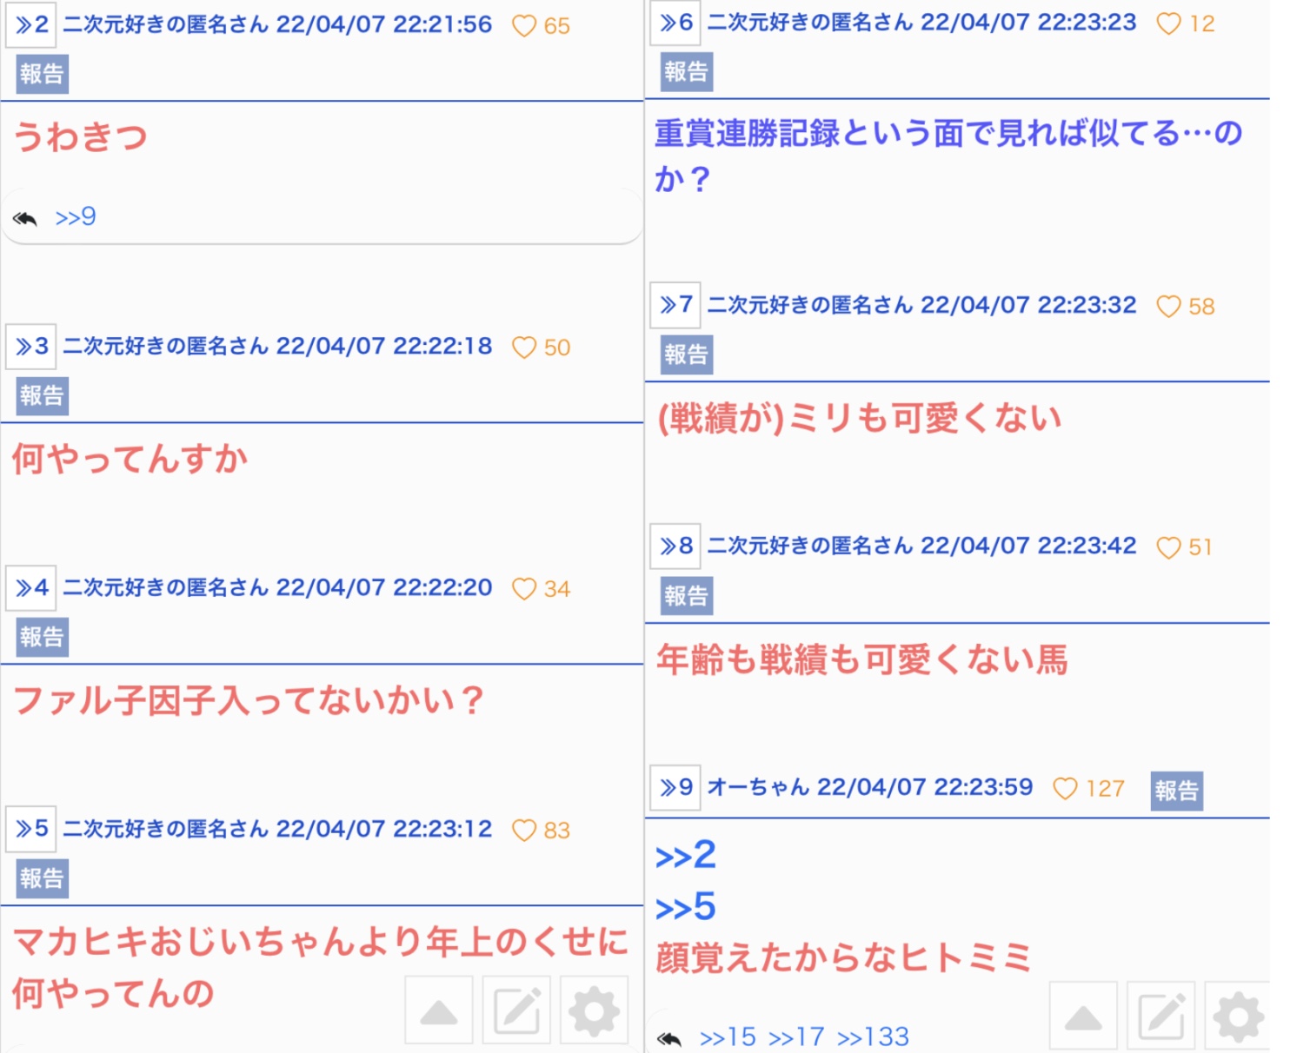1290x1053 pixels.
Task: Like post 9 by オーちゃん
Action: [1065, 789]
